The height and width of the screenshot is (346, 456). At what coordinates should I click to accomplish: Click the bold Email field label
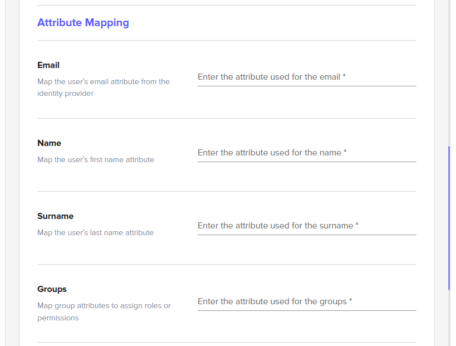[x=48, y=65]
